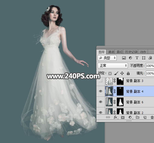Select layer name 背景 副本 4

[135, 91]
